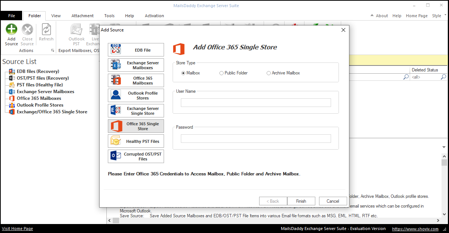The width and height of the screenshot is (449, 233).
Task: Select Healthy PST Files source option
Action: click(136, 141)
